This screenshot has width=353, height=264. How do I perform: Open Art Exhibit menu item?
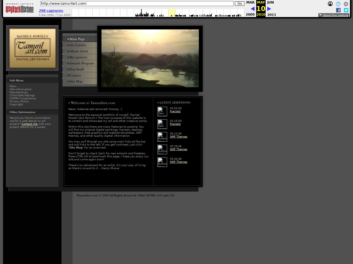pos(78,45)
